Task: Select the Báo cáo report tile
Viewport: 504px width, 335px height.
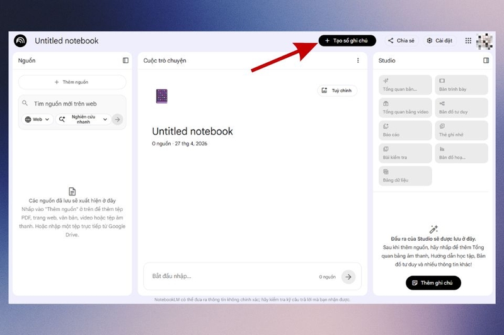Action: click(405, 131)
